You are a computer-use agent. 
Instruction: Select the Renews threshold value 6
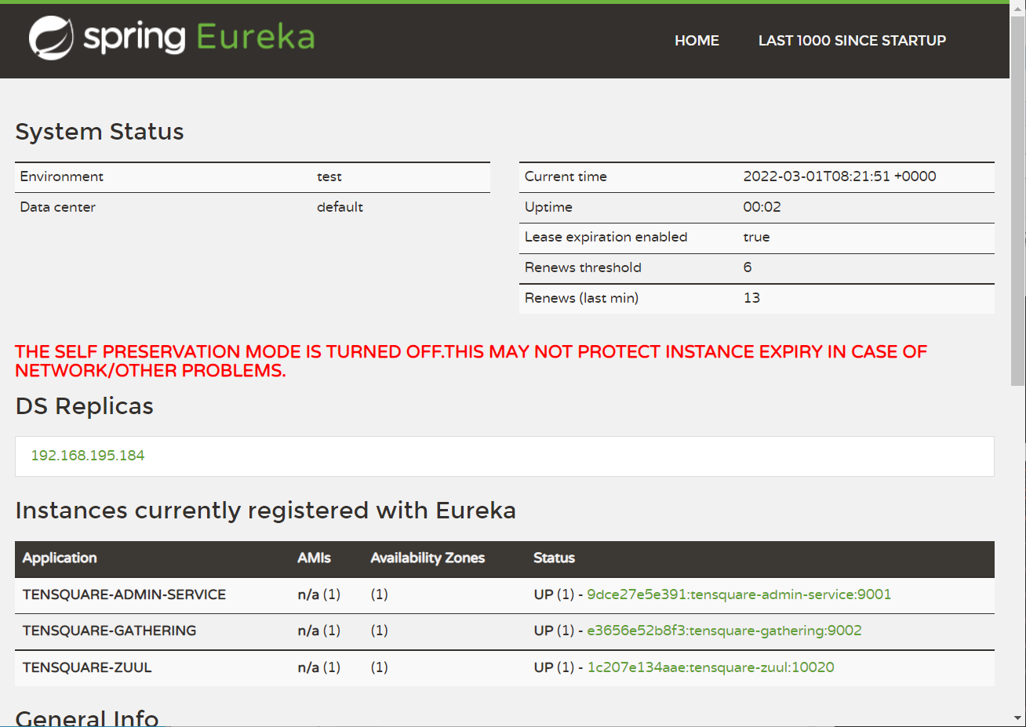coord(748,267)
